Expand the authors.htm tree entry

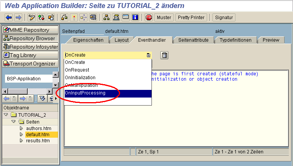pos(21,128)
